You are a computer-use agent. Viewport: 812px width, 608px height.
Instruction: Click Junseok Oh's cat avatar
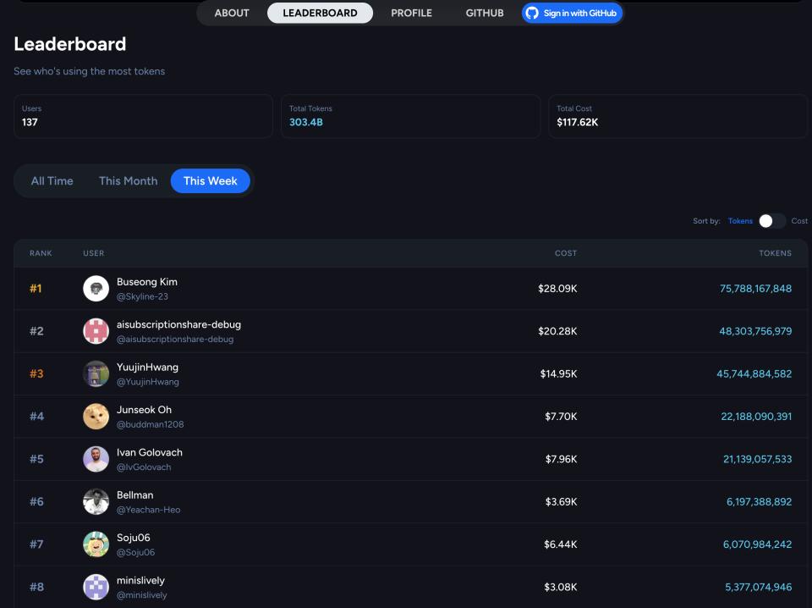(96, 417)
